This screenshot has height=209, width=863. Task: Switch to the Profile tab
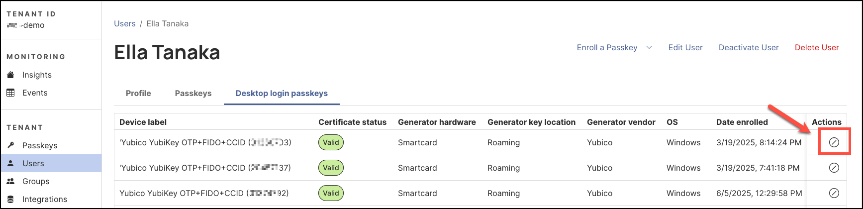(138, 93)
